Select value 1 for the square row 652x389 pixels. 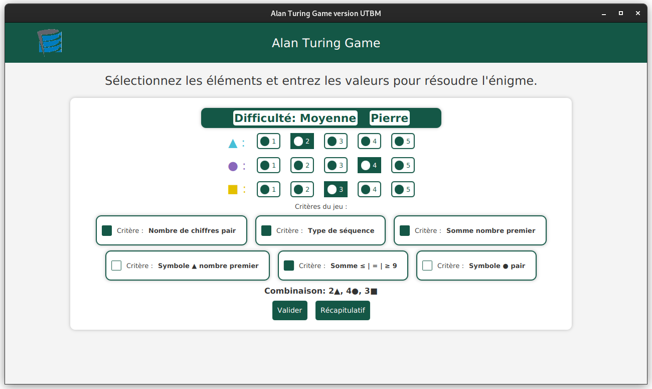coord(268,189)
